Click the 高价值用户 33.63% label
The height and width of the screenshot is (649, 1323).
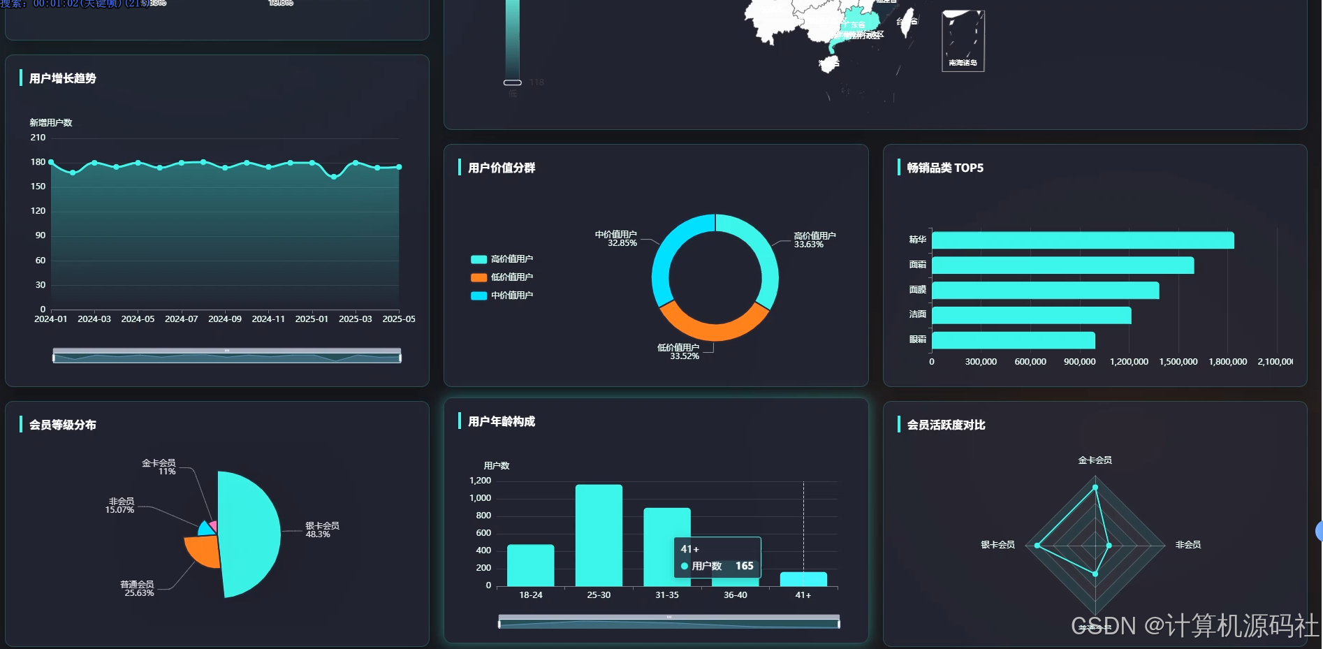(x=814, y=240)
